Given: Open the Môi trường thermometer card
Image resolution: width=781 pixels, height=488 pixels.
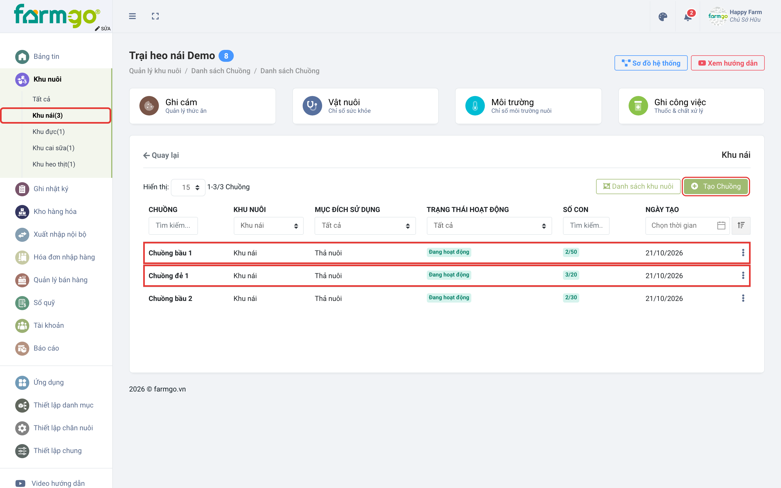Looking at the screenshot, I should [x=528, y=106].
